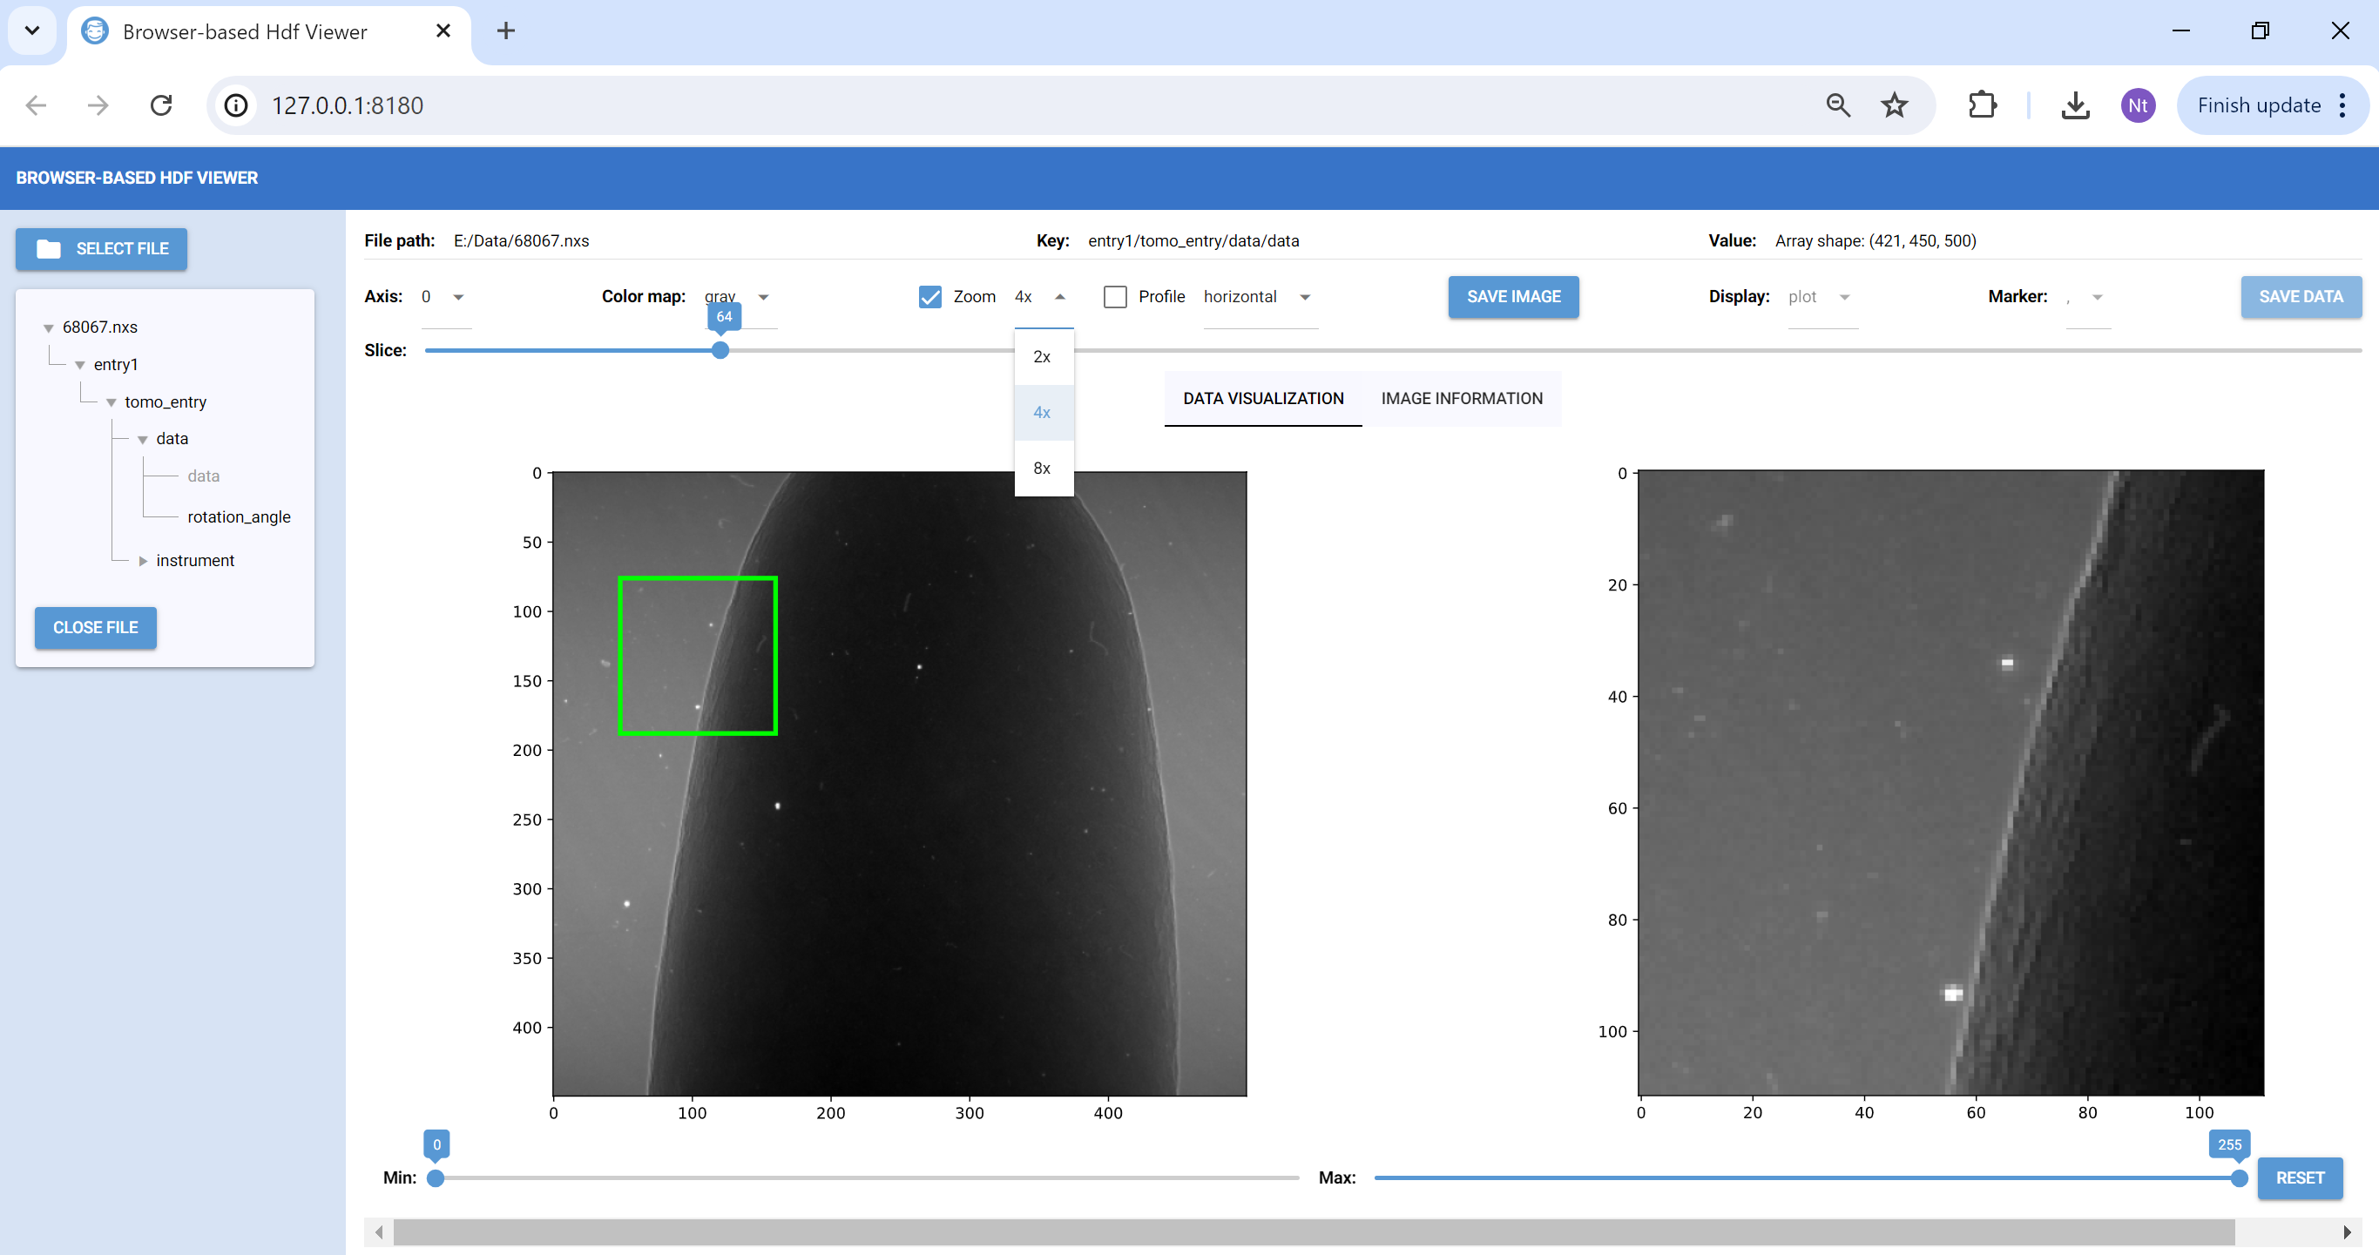Click the Save Image button
This screenshot has height=1255, width=2379.
pos(1513,296)
